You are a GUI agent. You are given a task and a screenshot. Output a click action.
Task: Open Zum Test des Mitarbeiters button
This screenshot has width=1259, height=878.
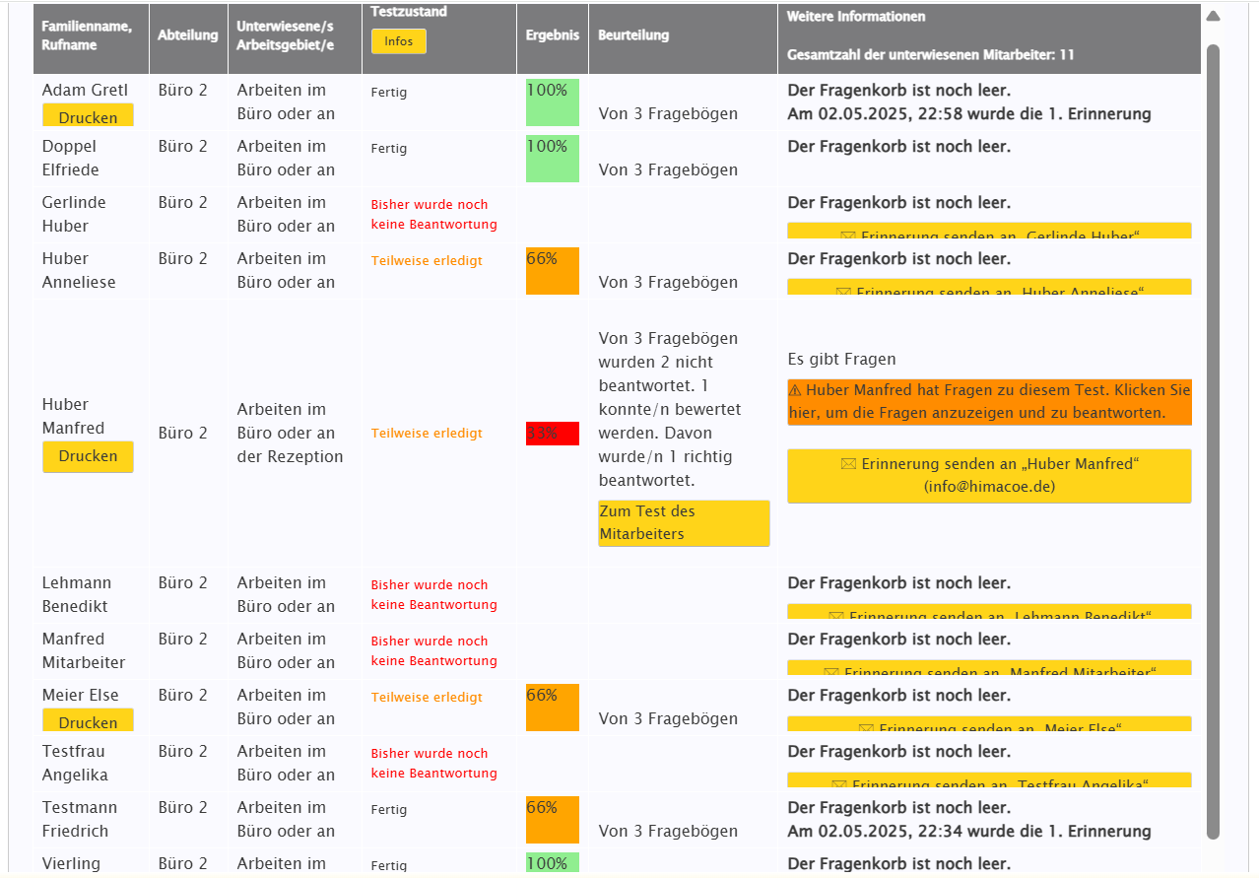(x=684, y=522)
